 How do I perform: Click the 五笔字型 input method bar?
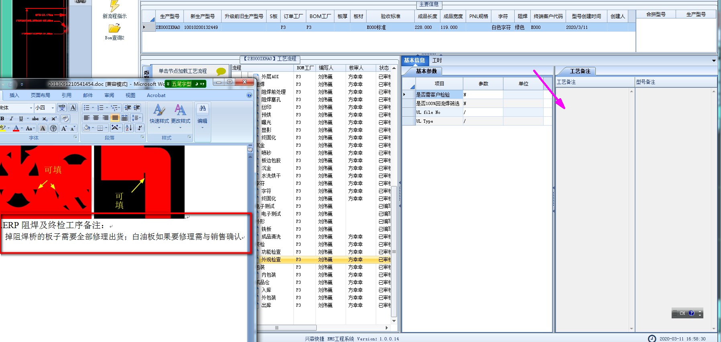point(185,84)
